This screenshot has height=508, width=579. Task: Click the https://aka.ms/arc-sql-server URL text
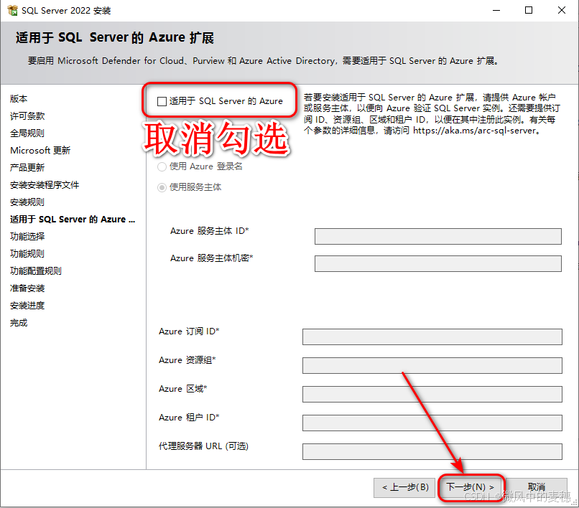click(475, 131)
